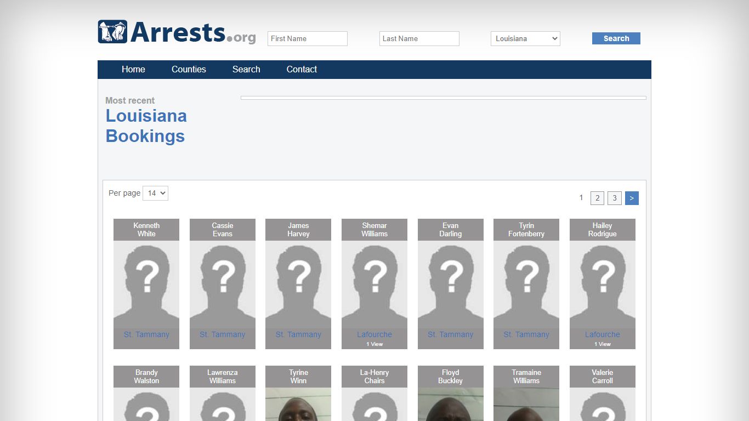The image size is (749, 421).
Task: Open Evan Darling's placeholder mugshot
Action: tap(451, 285)
